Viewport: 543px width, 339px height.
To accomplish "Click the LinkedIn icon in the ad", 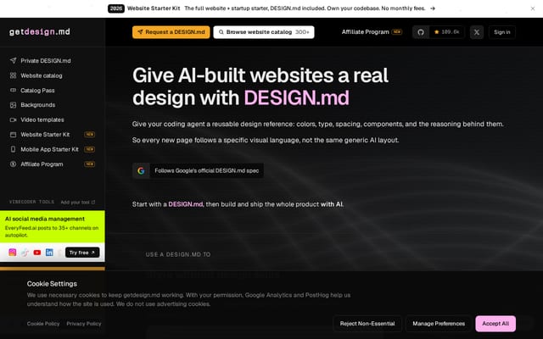I will click(49, 253).
